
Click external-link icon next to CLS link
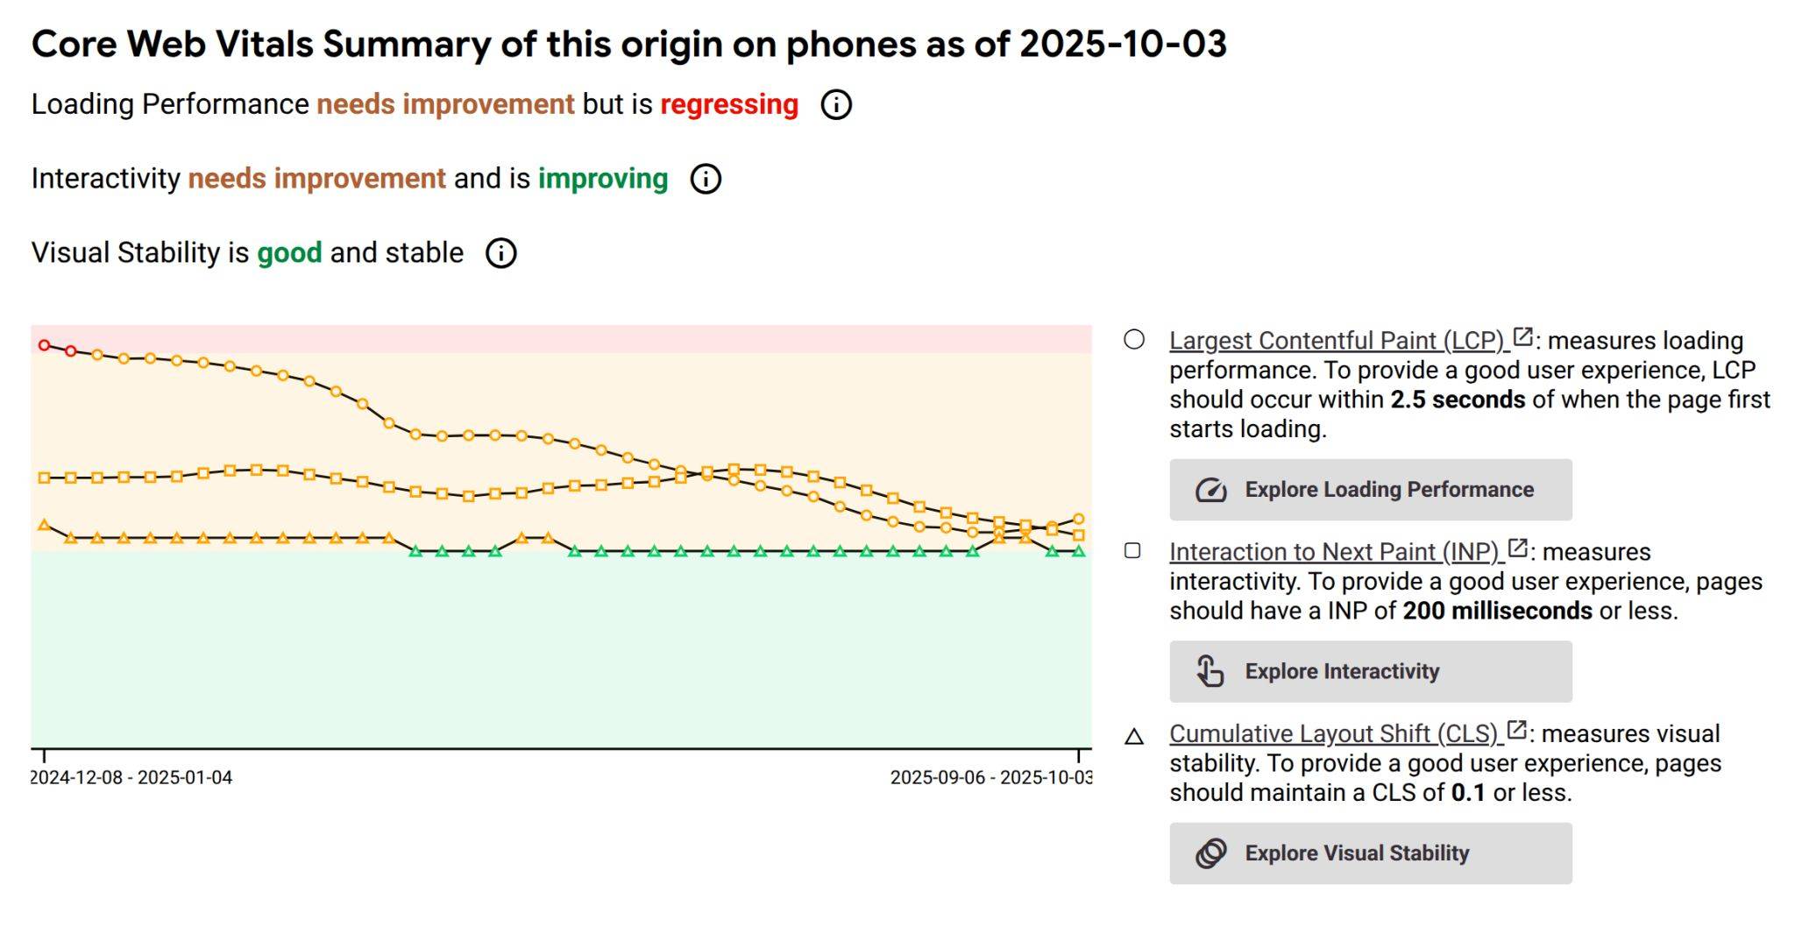pos(1516,730)
